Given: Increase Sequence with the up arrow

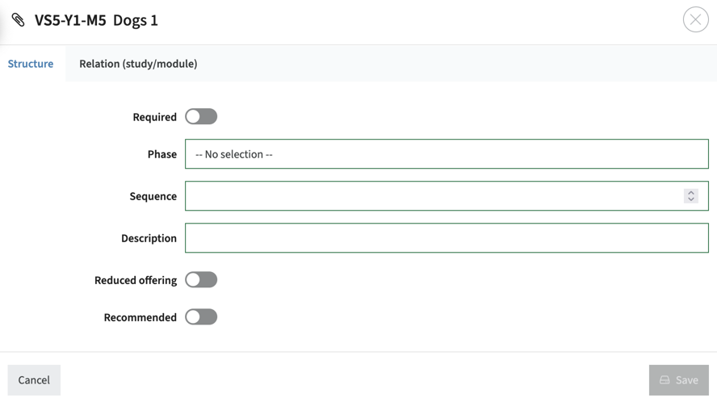Looking at the screenshot, I should click(x=691, y=192).
